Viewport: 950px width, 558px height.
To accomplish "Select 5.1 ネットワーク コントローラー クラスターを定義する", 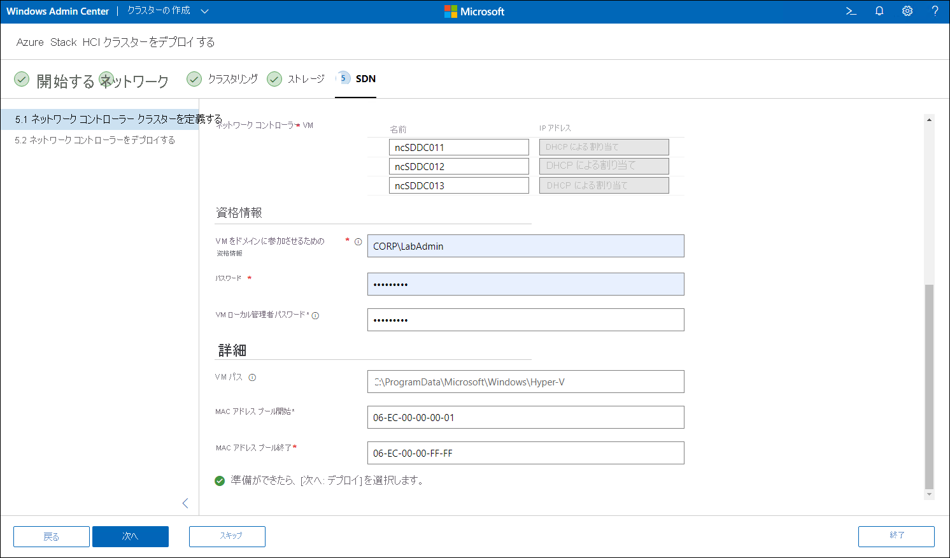I will coord(100,119).
